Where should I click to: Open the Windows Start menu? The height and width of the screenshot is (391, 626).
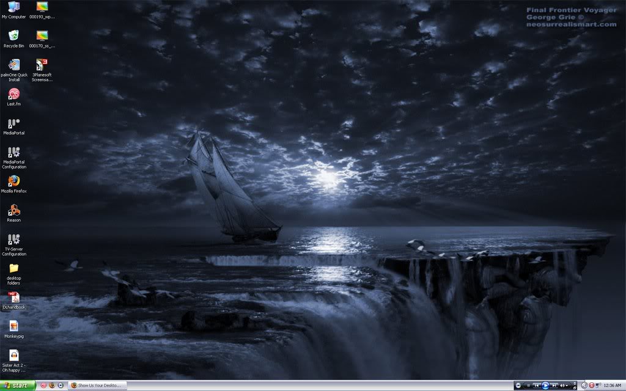[18, 386]
